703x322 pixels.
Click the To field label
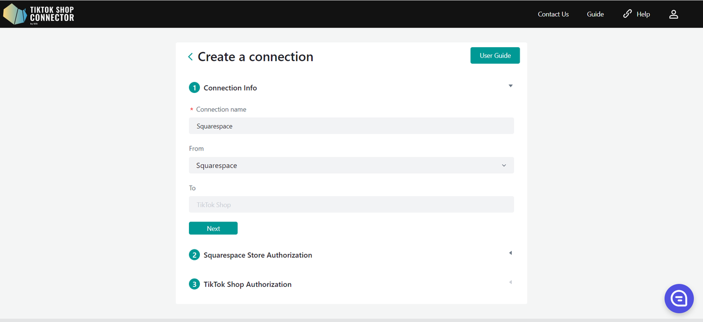coord(192,188)
